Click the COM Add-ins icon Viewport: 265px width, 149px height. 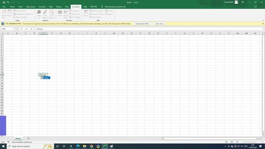(51, 14)
